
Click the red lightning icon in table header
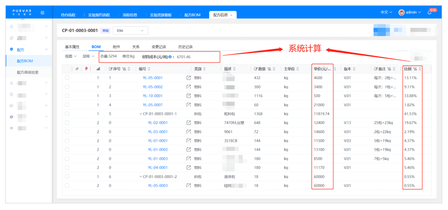86,69
